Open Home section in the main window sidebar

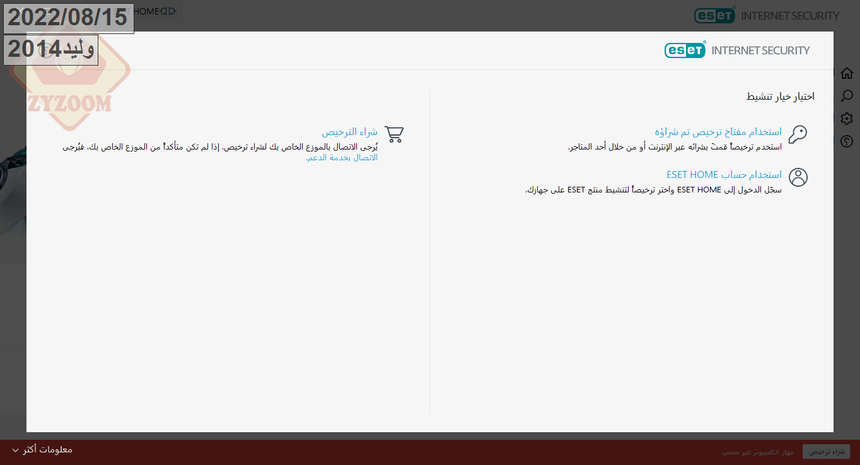[x=847, y=73]
